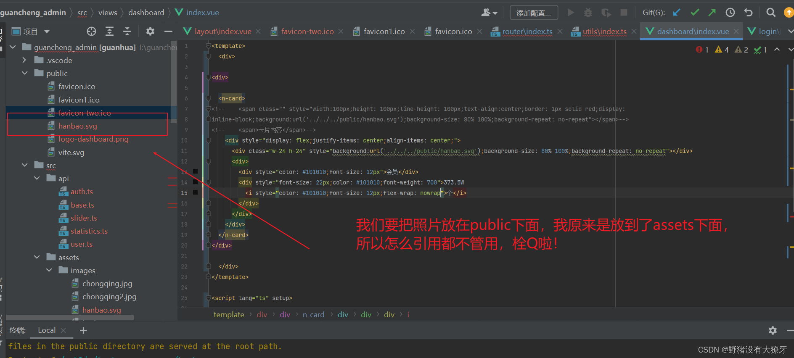Open slider.ts file
The image size is (794, 358).
(x=84, y=218)
